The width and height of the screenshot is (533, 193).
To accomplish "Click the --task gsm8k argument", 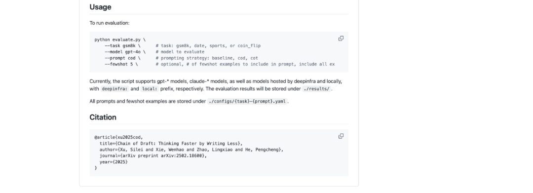I will pos(123,46).
